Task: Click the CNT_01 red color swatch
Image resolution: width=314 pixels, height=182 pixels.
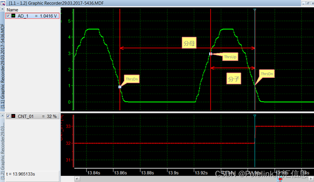Action: (x=13, y=116)
